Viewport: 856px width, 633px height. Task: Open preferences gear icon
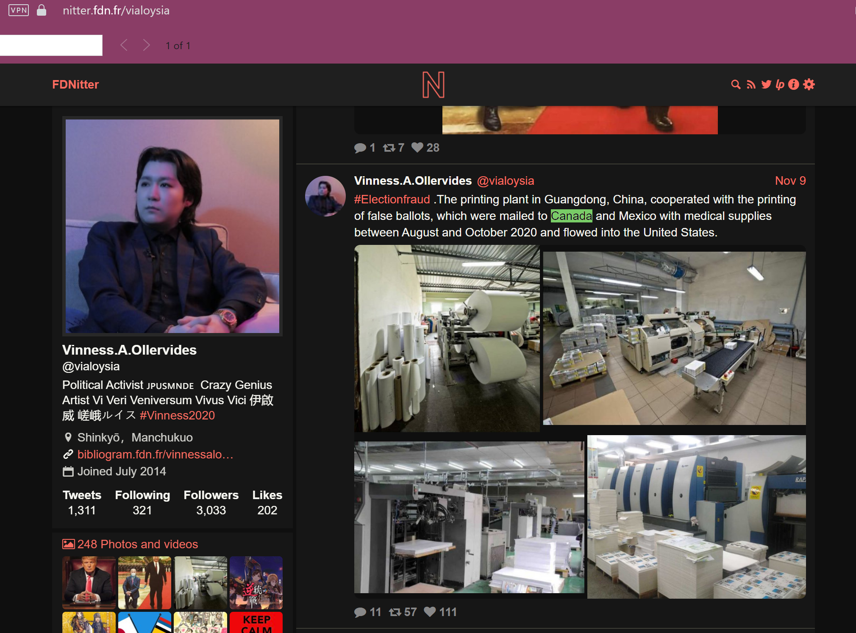coord(809,85)
